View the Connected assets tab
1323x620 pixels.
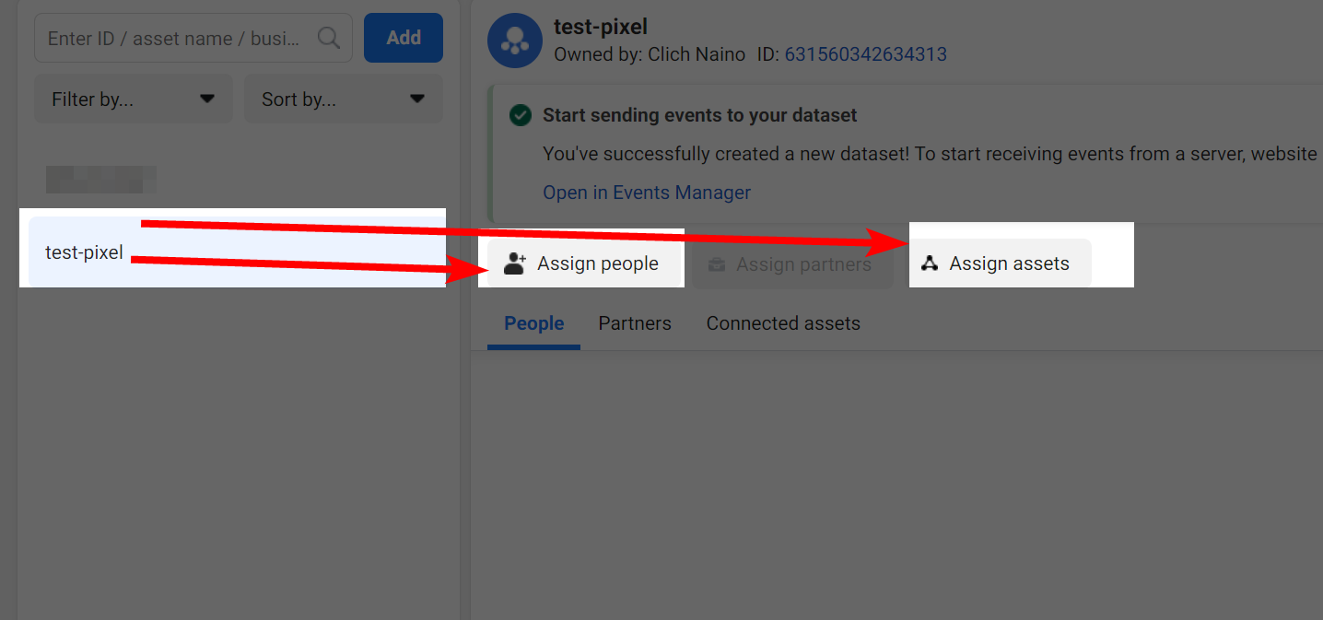coord(783,323)
